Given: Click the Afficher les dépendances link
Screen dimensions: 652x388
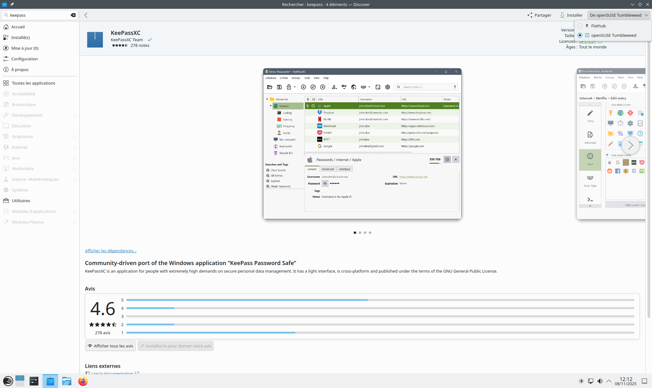Looking at the screenshot, I should (110, 251).
